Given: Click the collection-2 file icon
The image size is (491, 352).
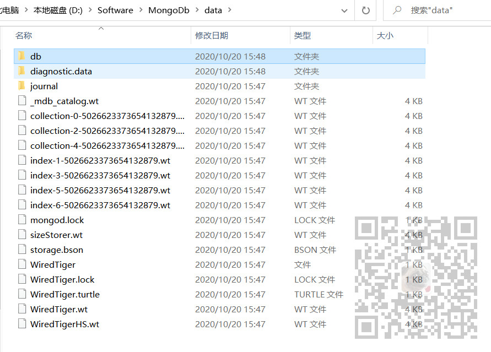Looking at the screenshot, I should coord(22,131).
